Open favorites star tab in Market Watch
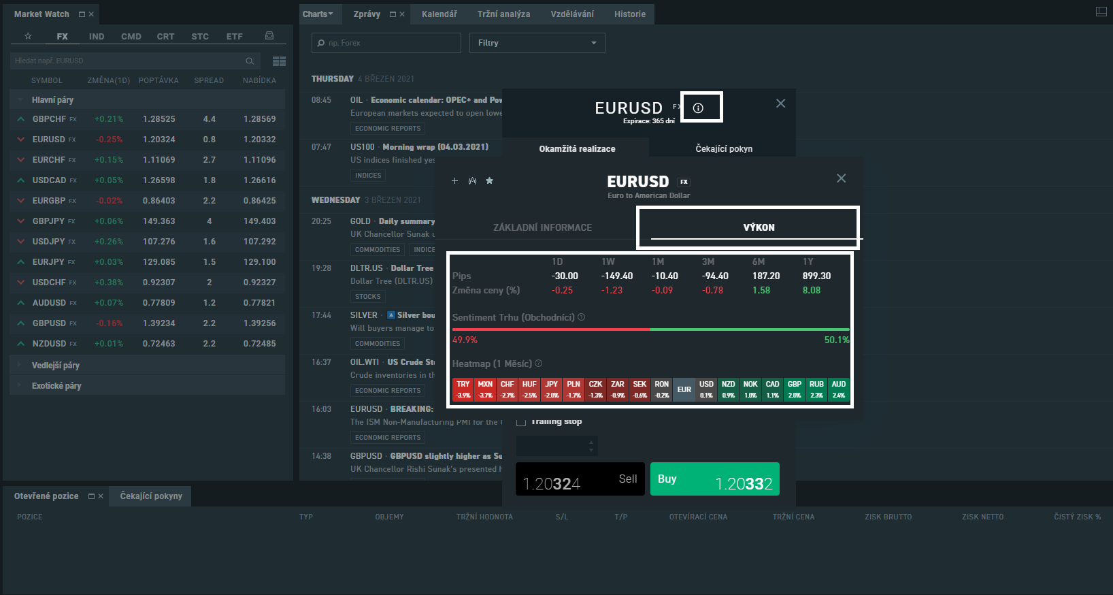The width and height of the screenshot is (1113, 595). click(28, 36)
